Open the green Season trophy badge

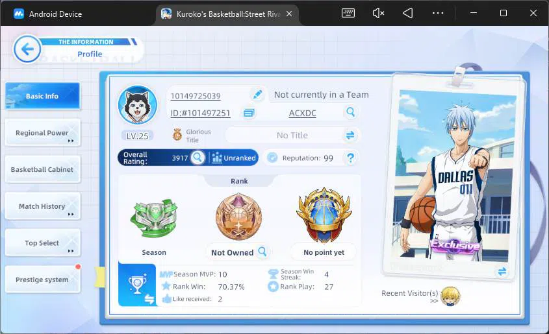[154, 217]
